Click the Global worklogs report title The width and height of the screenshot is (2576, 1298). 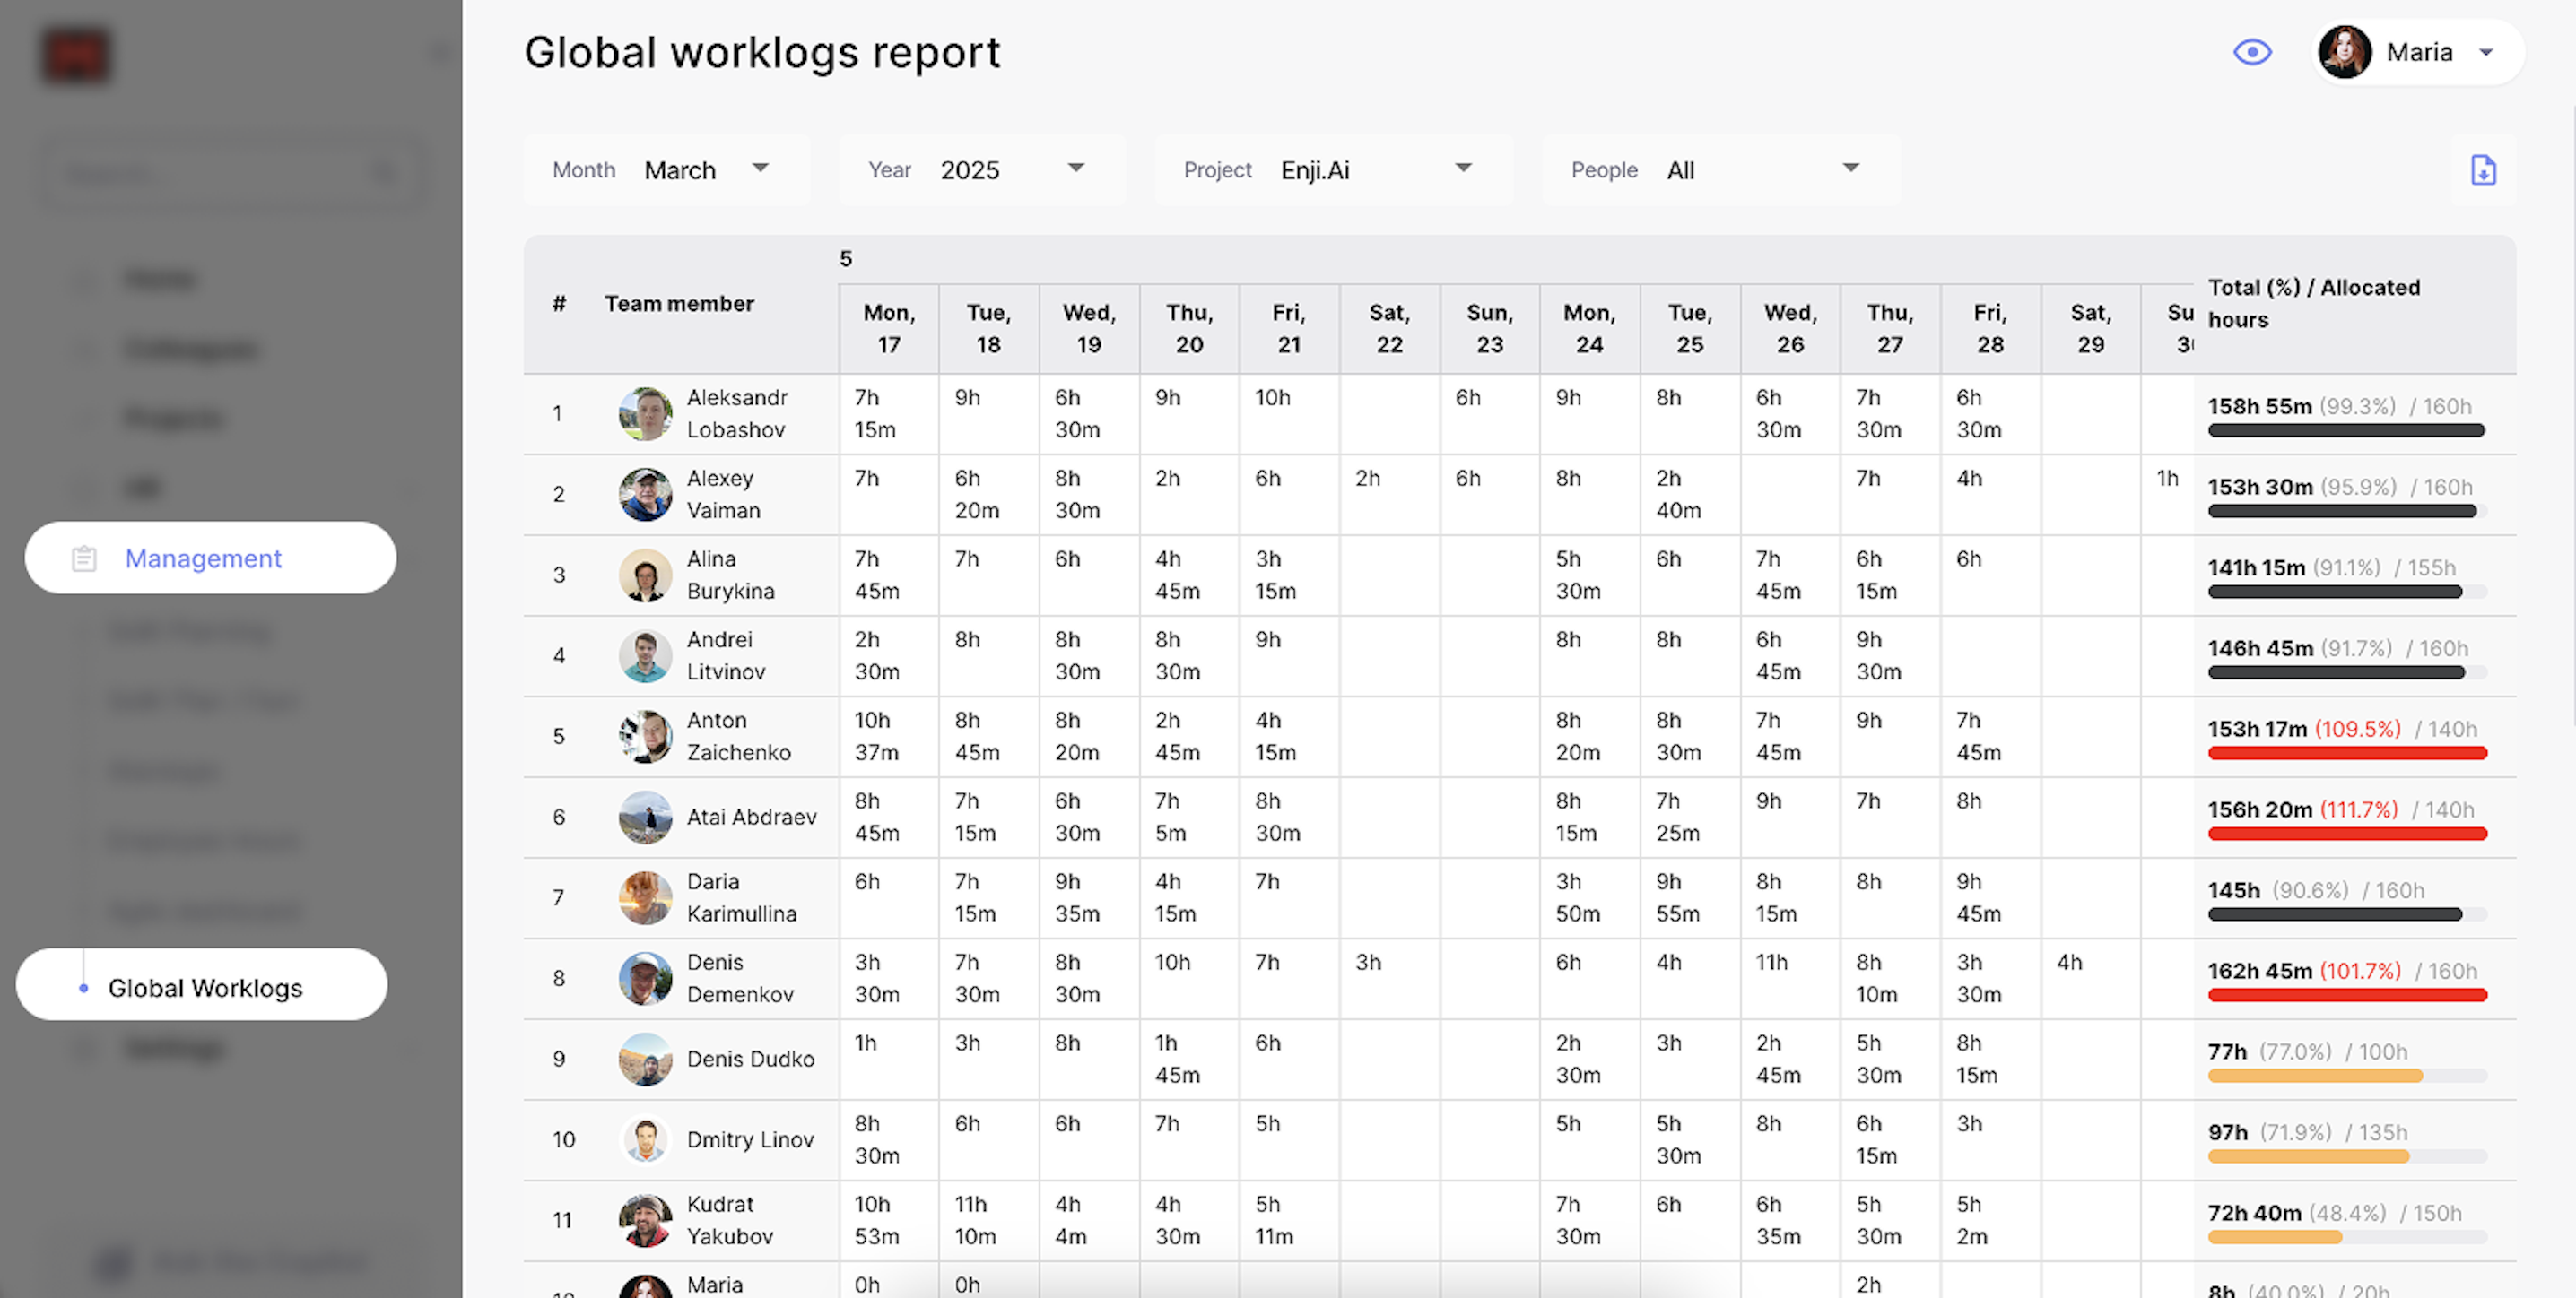coord(762,52)
